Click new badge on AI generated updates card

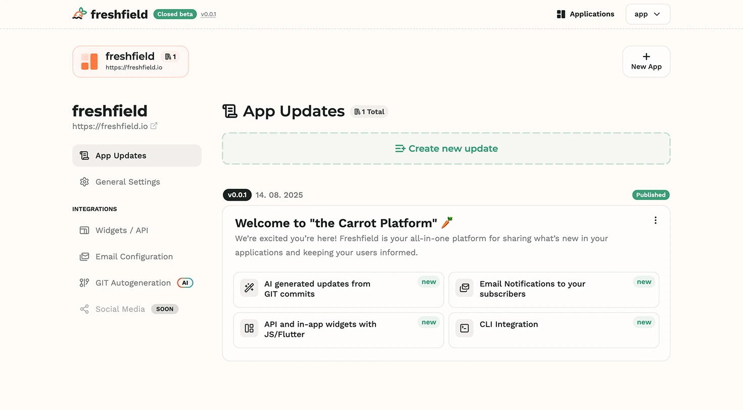pyautogui.click(x=429, y=282)
